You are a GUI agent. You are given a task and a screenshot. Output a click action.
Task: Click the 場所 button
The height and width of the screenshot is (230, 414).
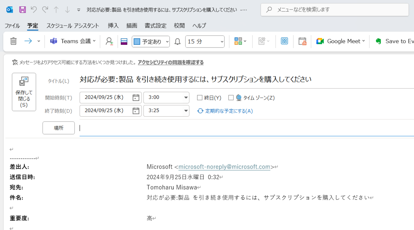click(x=59, y=128)
